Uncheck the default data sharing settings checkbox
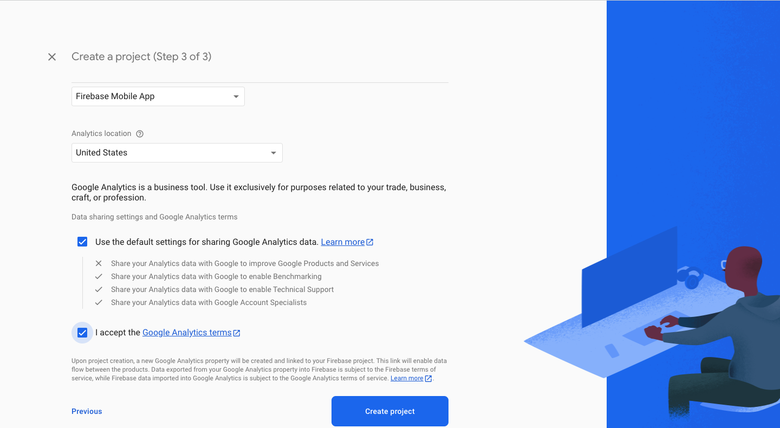Screen dimensions: 780x428 (82, 242)
